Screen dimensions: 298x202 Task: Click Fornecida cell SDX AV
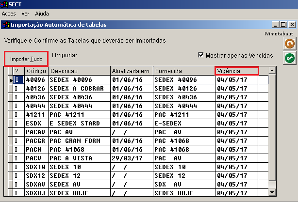click(184, 185)
